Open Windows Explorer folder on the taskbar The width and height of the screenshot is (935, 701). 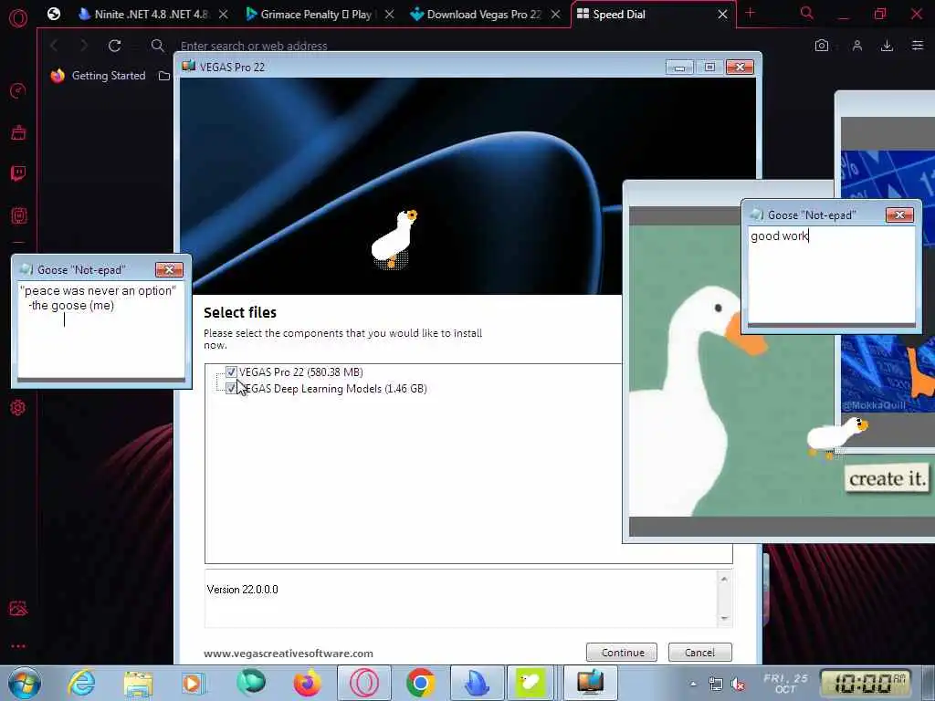click(x=138, y=683)
